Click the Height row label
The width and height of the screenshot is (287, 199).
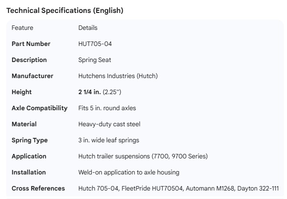tap(21, 92)
